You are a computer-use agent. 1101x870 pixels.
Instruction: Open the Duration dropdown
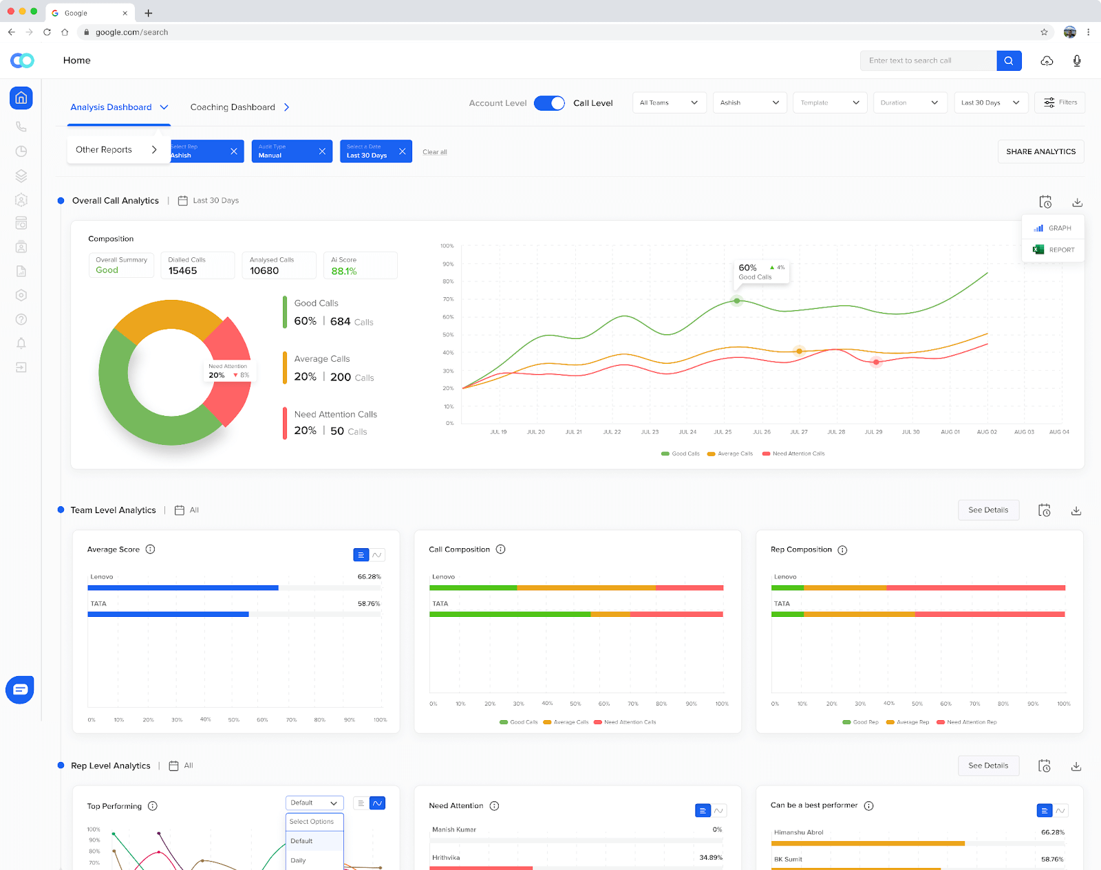(910, 102)
